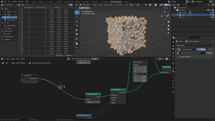The height and width of the screenshot is (121, 215).
Task: Select Vertex domain in spreadsheet sidebar
Action: pyautogui.click(x=9, y=12)
